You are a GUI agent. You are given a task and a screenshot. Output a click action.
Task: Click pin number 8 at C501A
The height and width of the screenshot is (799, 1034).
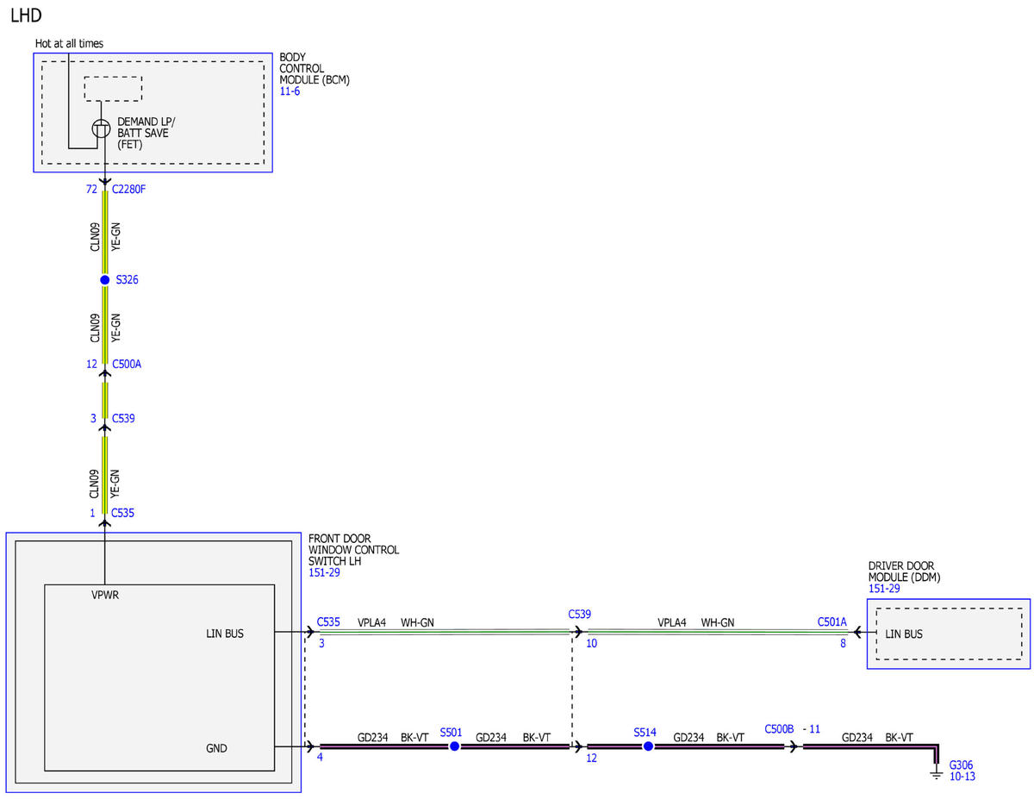[x=844, y=643]
